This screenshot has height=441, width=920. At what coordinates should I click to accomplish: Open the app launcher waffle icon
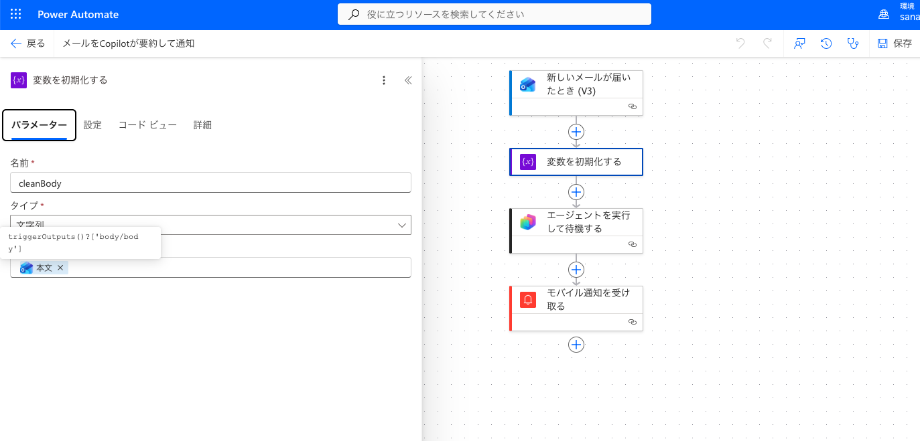tap(16, 14)
